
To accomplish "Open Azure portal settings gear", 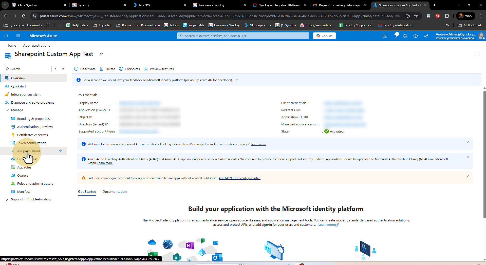I will click(x=405, y=36).
